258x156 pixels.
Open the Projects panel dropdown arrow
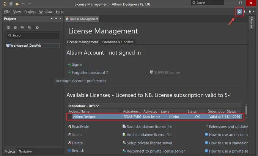52,19
